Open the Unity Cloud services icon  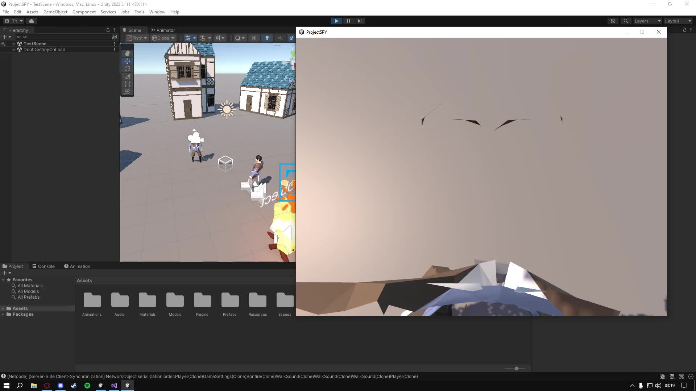coord(32,21)
